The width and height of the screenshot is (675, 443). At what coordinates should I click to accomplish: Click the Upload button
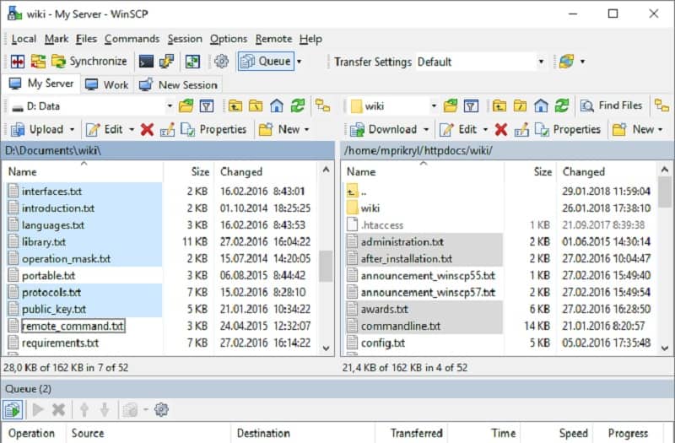(37, 130)
